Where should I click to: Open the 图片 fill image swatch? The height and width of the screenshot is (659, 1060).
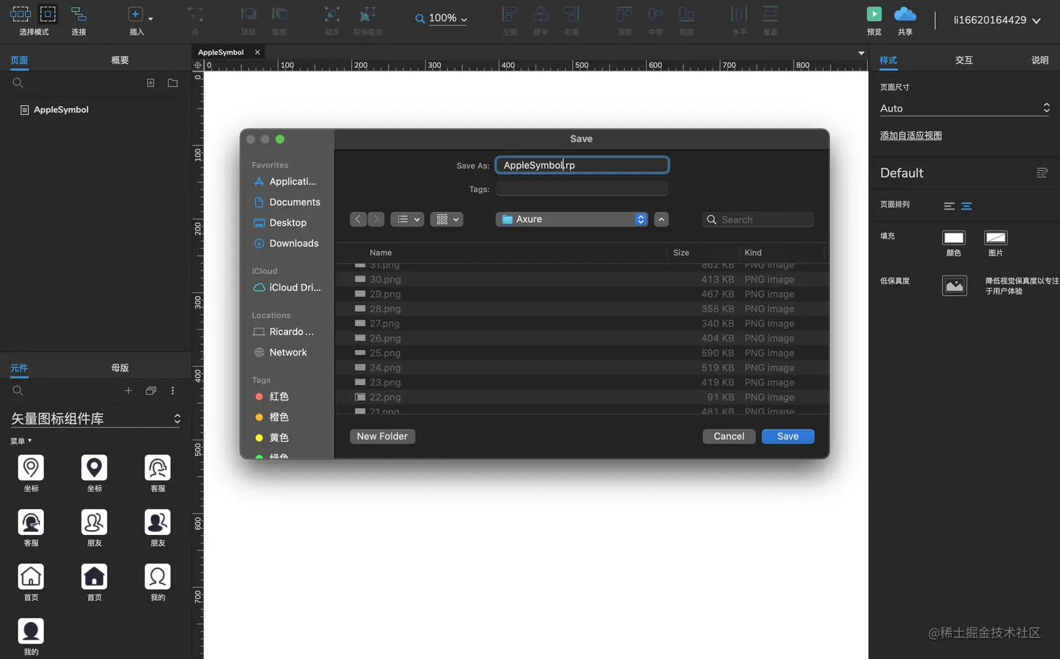[x=996, y=238]
